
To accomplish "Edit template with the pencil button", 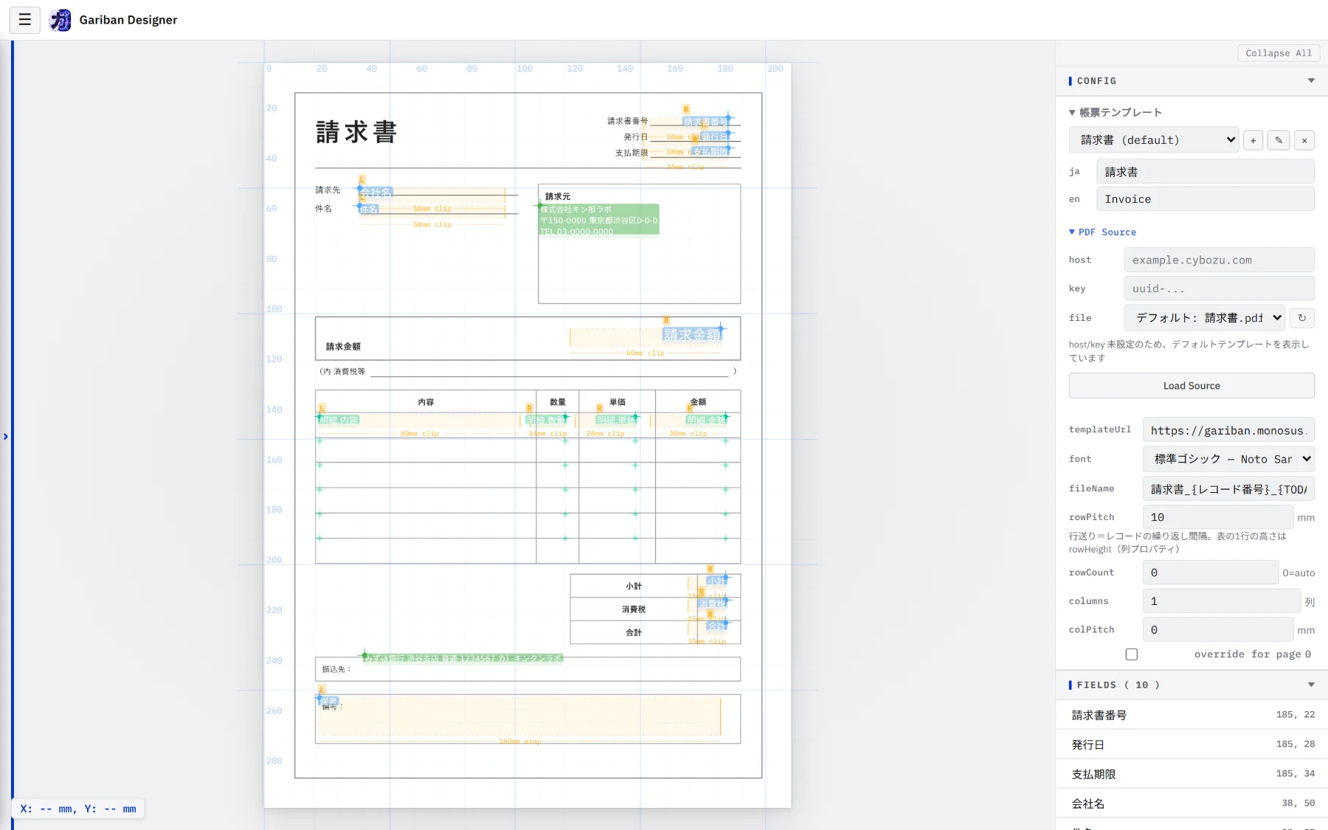I will click(x=1279, y=140).
